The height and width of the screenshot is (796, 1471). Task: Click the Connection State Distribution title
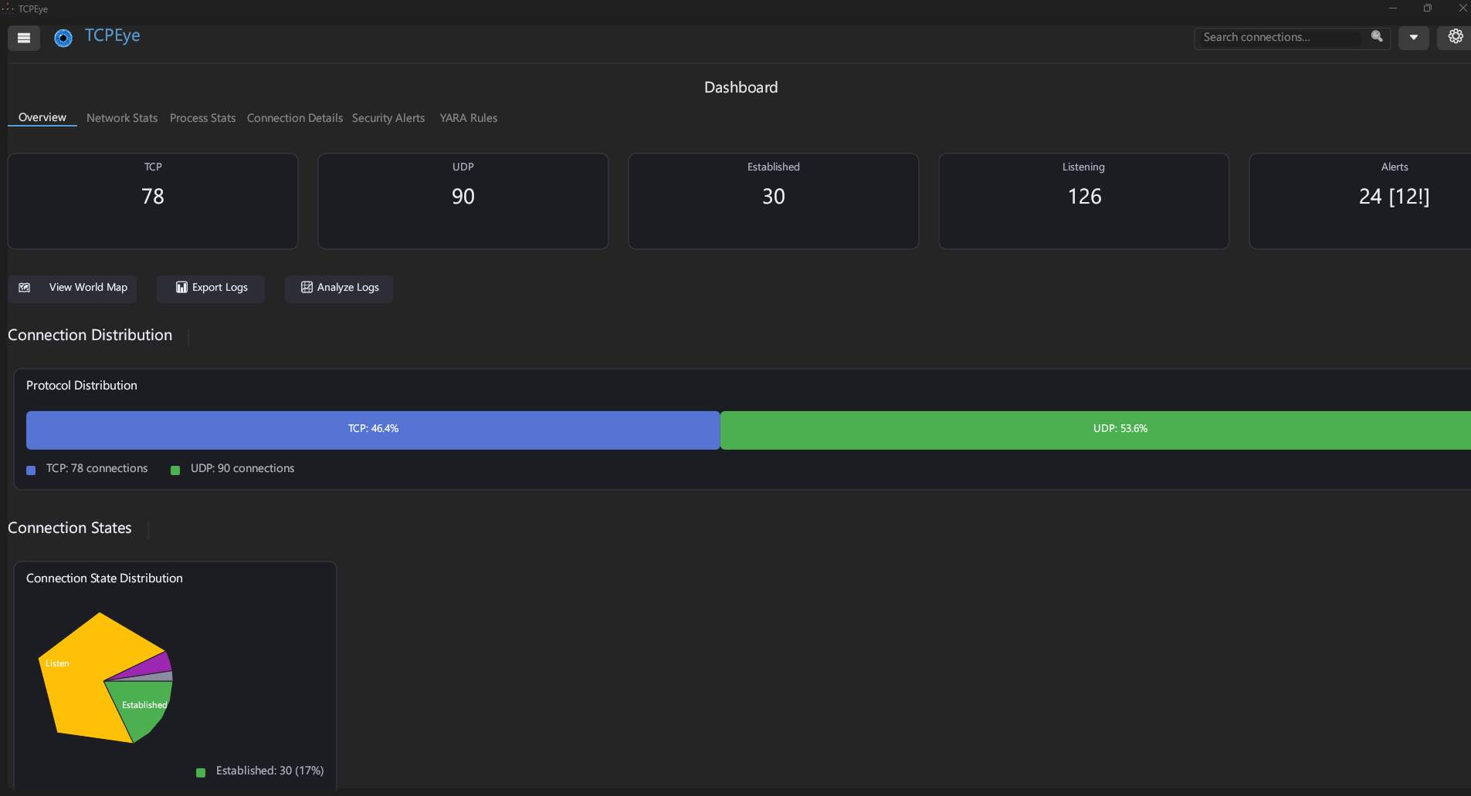tap(104, 578)
